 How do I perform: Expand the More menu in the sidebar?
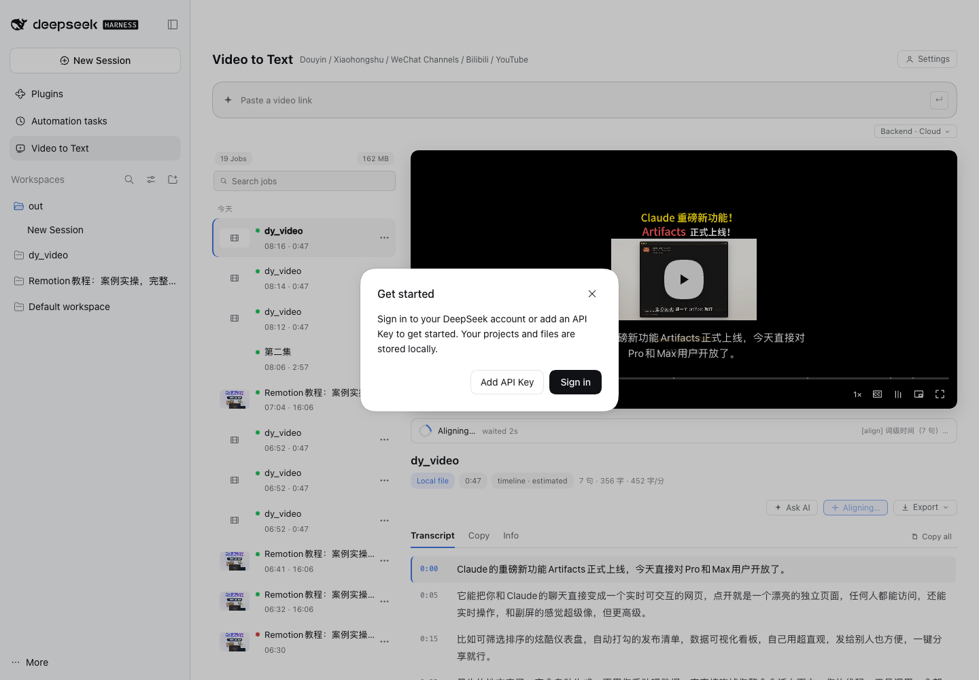30,662
